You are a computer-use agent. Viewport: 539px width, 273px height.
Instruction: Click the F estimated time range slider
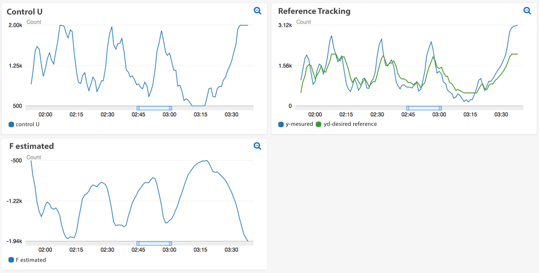[154, 243]
